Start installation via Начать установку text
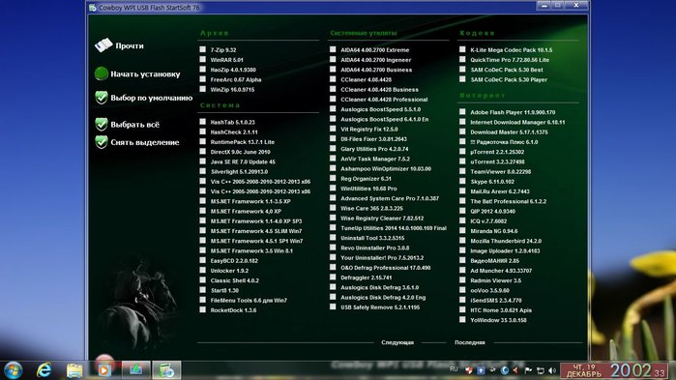The image size is (676, 380). (145, 74)
